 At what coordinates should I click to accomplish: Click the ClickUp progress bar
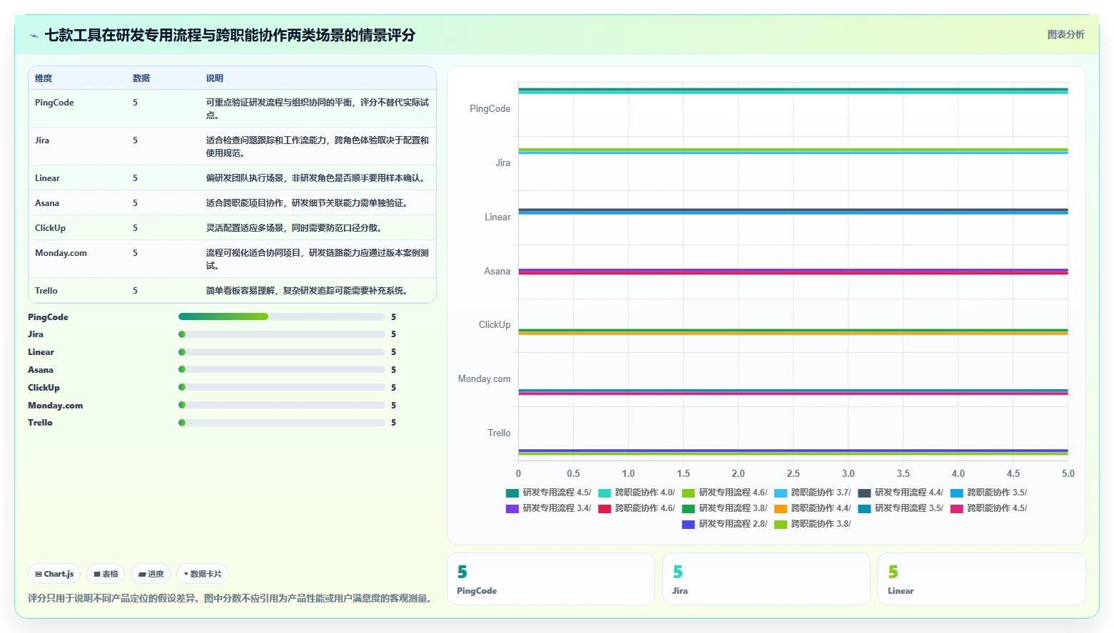coord(282,387)
